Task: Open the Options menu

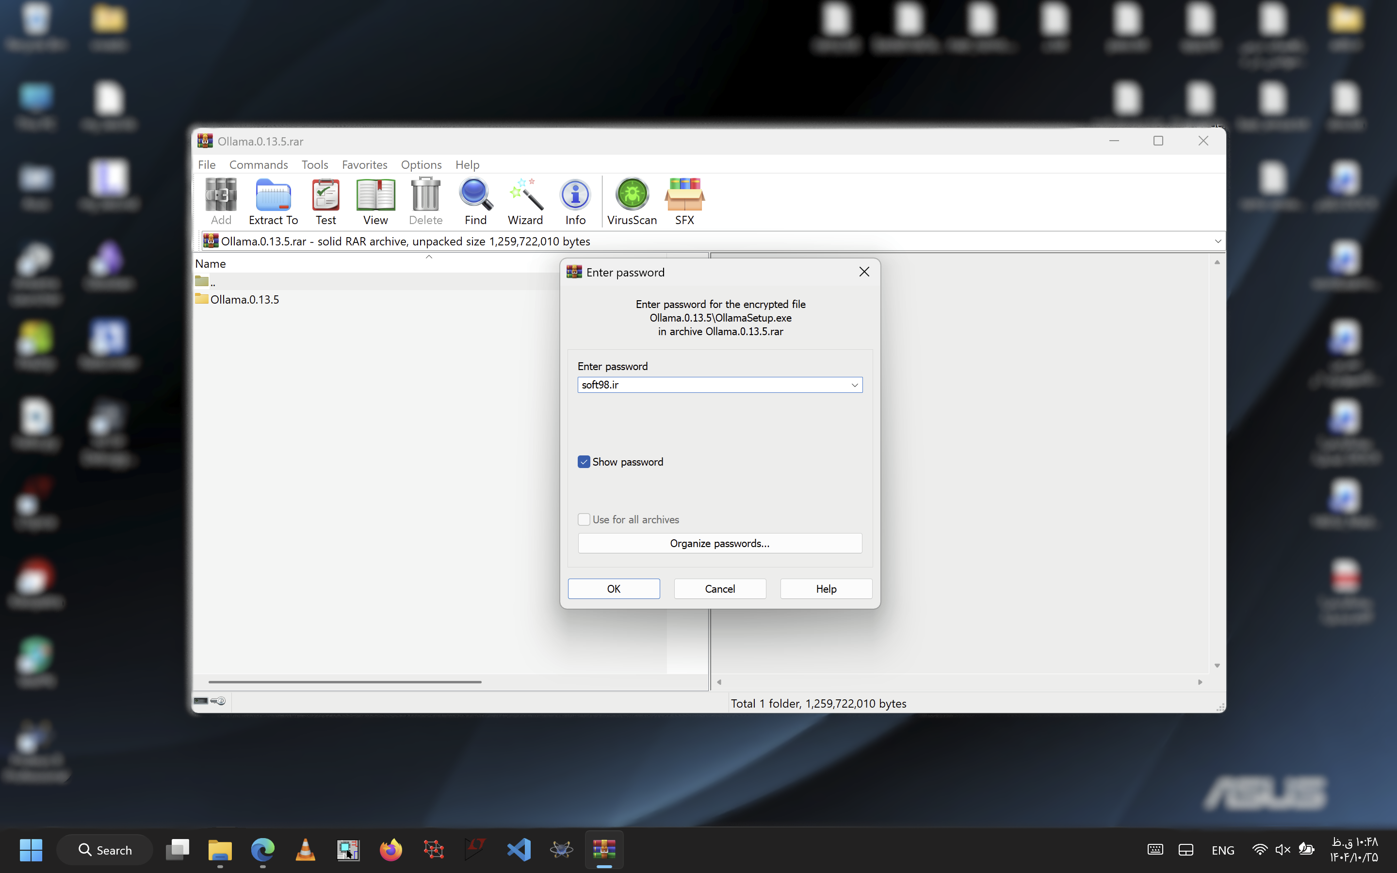Action: 421,164
